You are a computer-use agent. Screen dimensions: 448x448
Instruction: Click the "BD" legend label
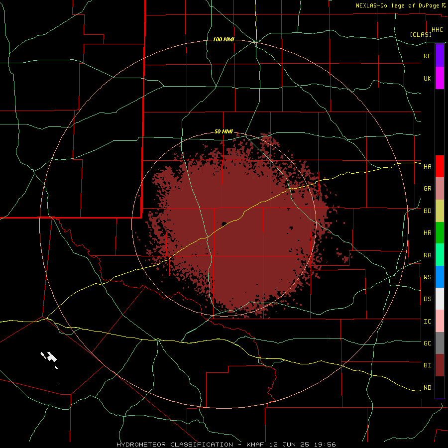click(x=427, y=211)
